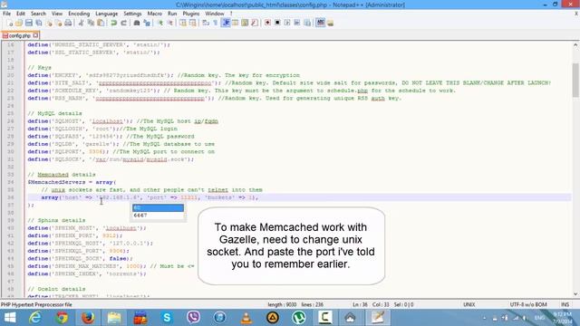Screen dimensions: 580x326
Task: Launch Internet Explorer from the taskbar
Action: pyautogui.click(x=35, y=318)
